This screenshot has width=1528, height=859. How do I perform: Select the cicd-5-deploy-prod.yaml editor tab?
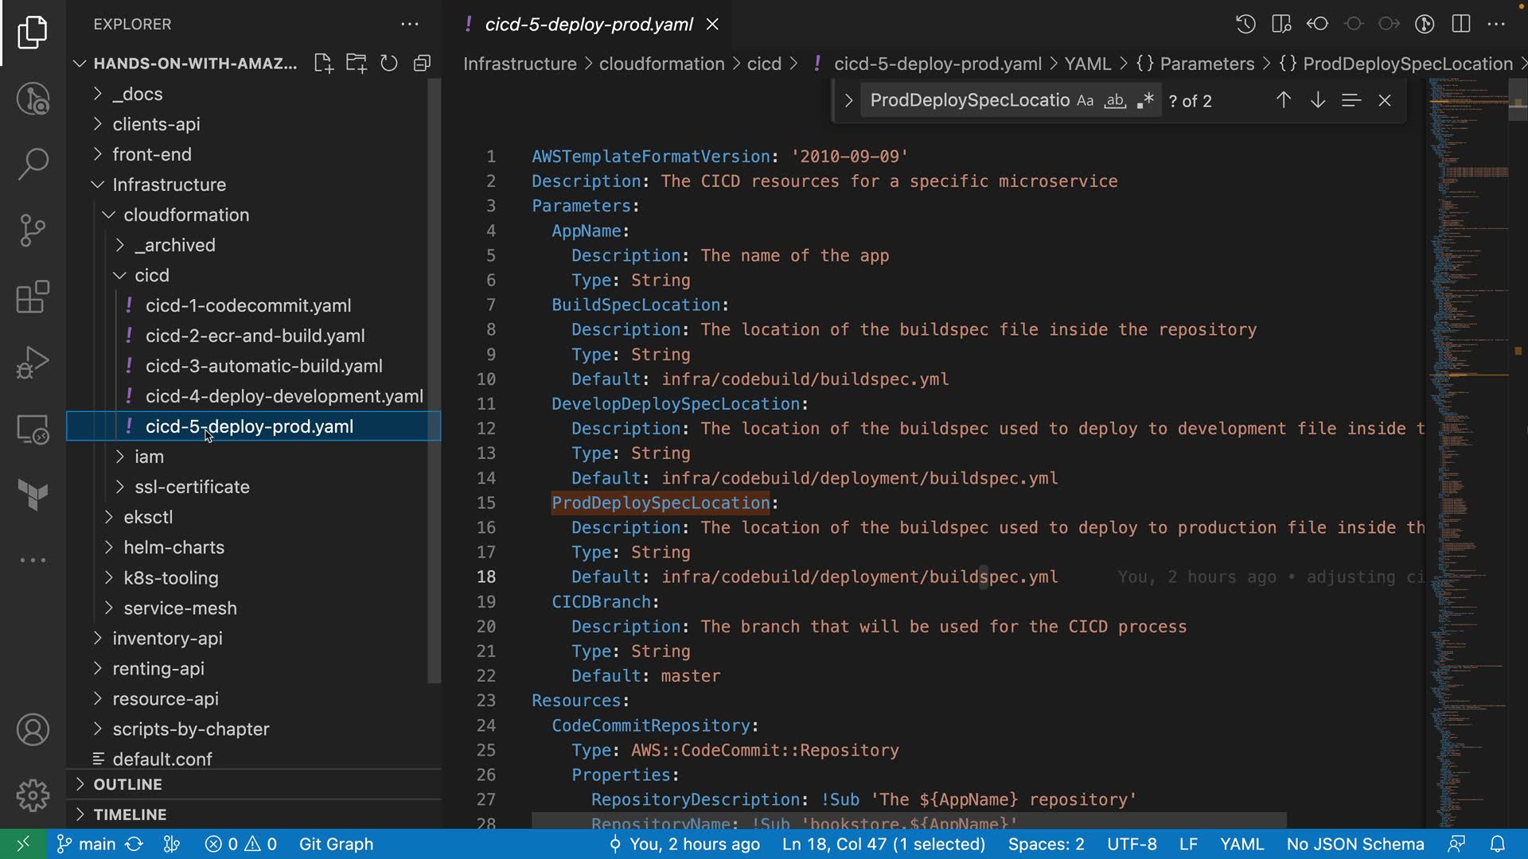click(588, 25)
